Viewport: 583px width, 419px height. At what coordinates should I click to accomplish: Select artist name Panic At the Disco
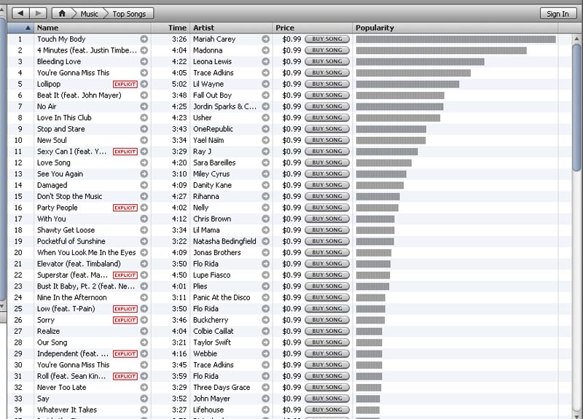pyautogui.click(x=222, y=297)
